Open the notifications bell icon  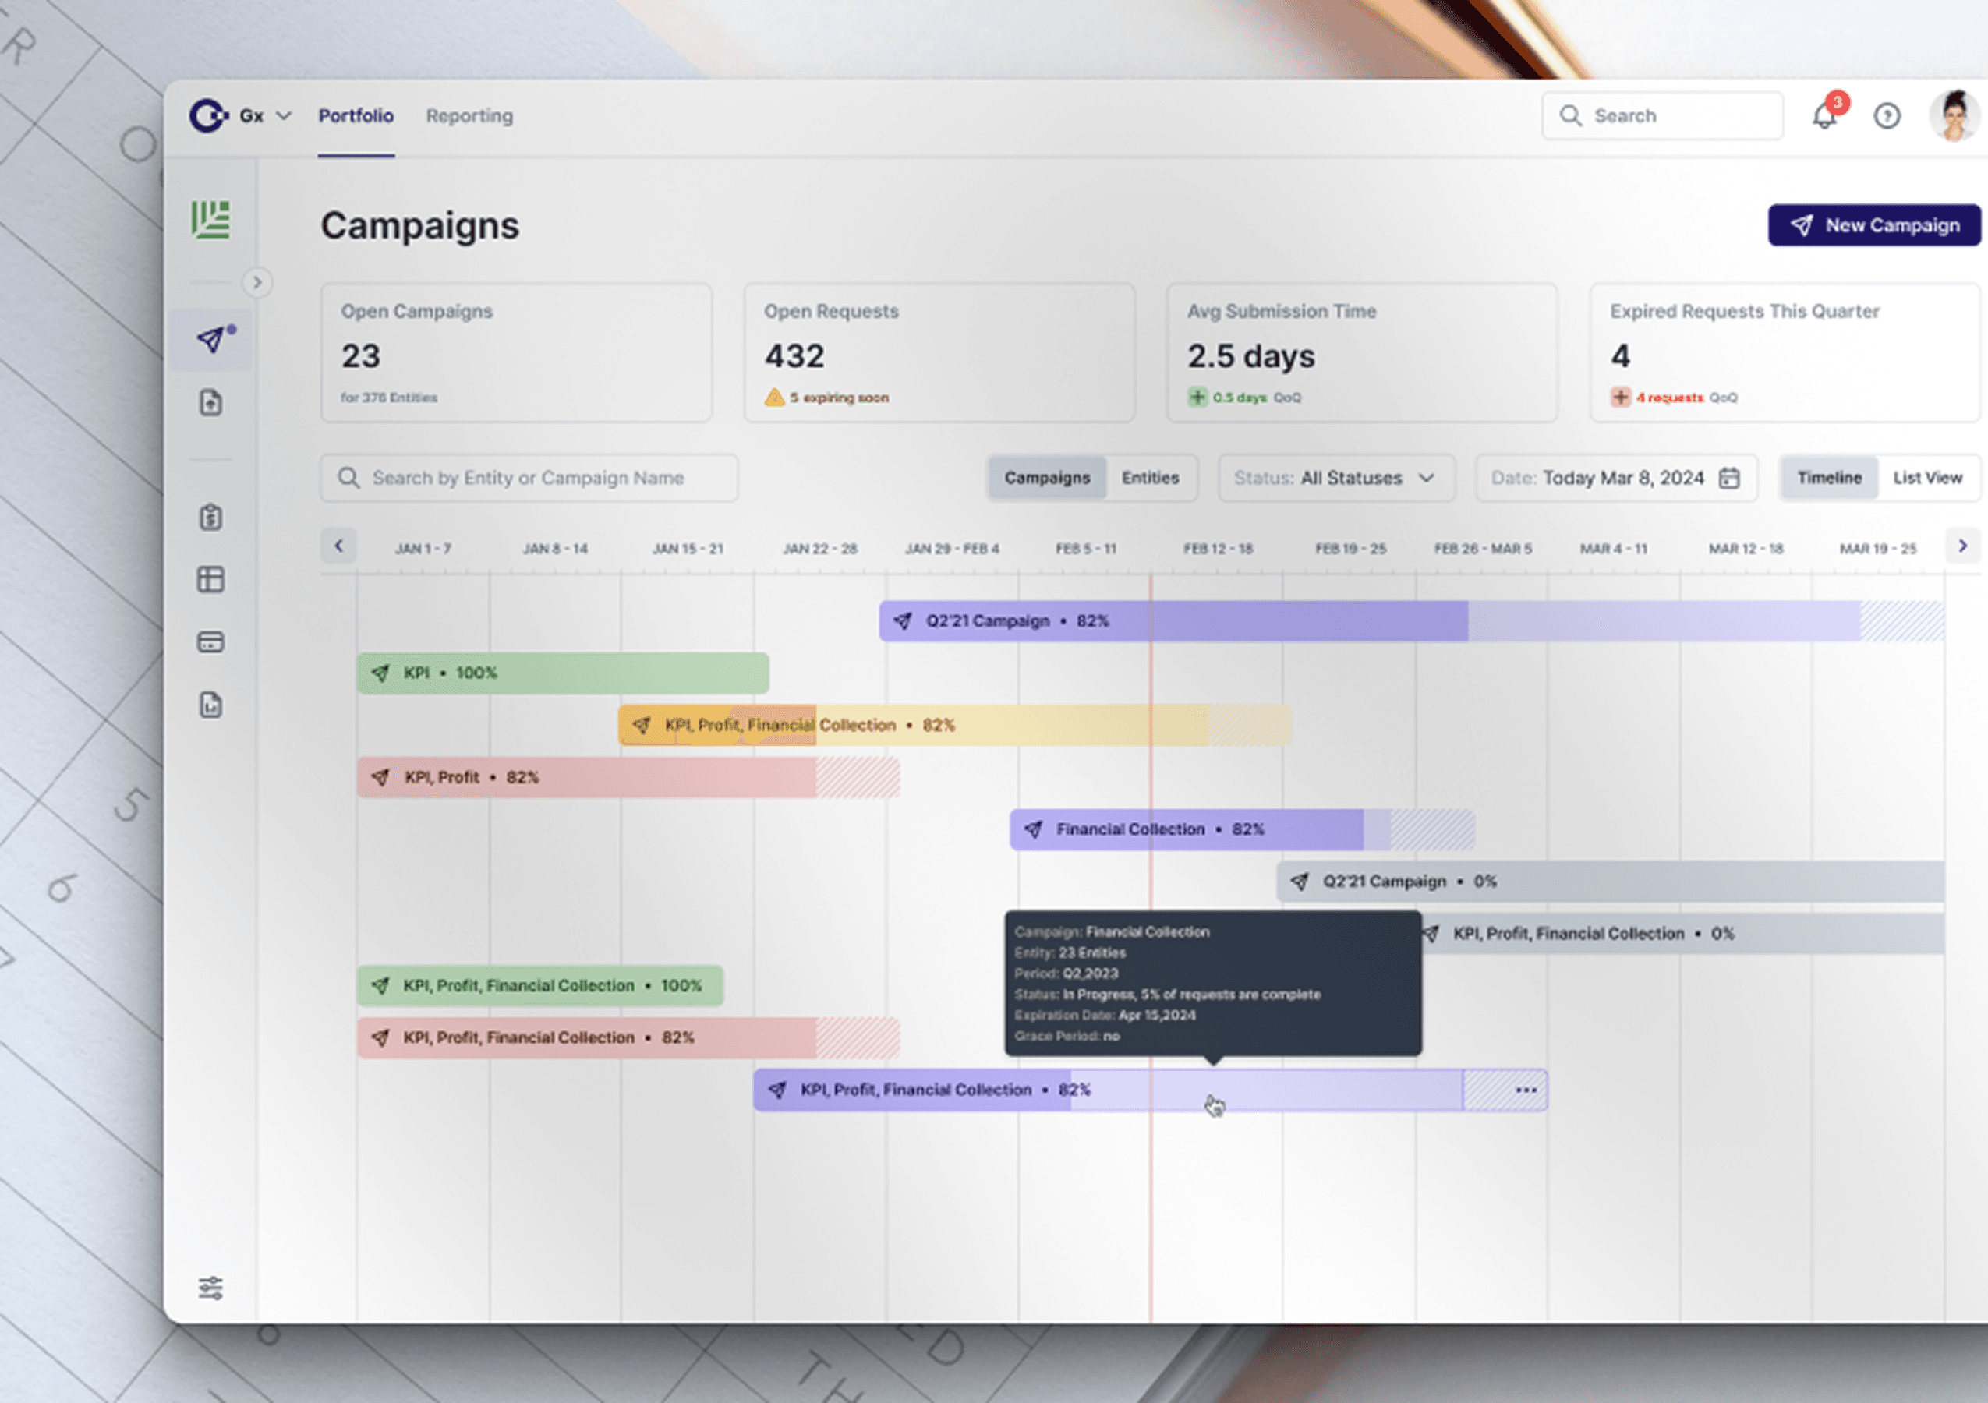coord(1824,116)
